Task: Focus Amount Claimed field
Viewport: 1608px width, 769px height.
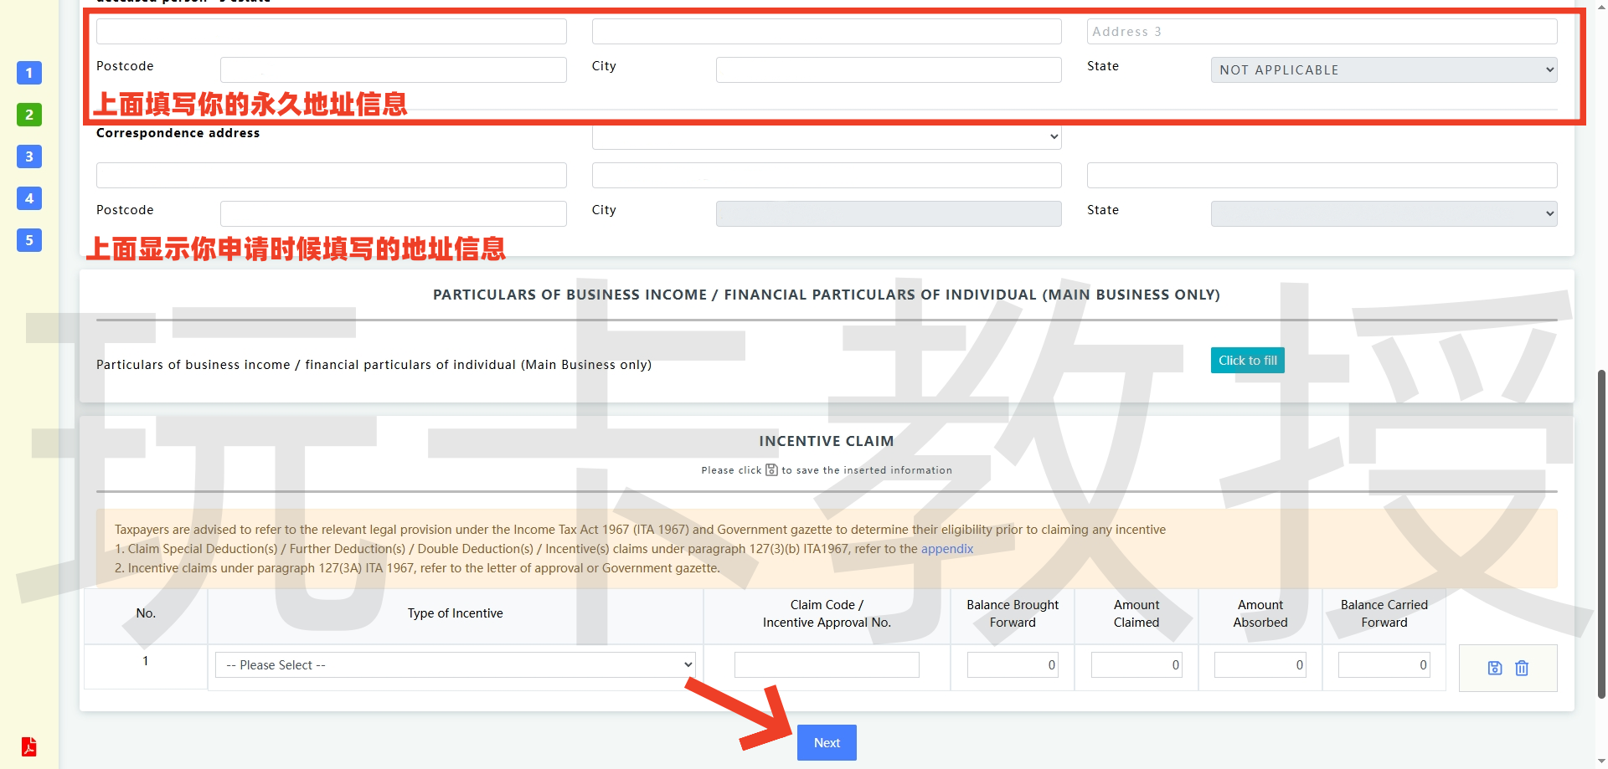Action: tap(1136, 665)
